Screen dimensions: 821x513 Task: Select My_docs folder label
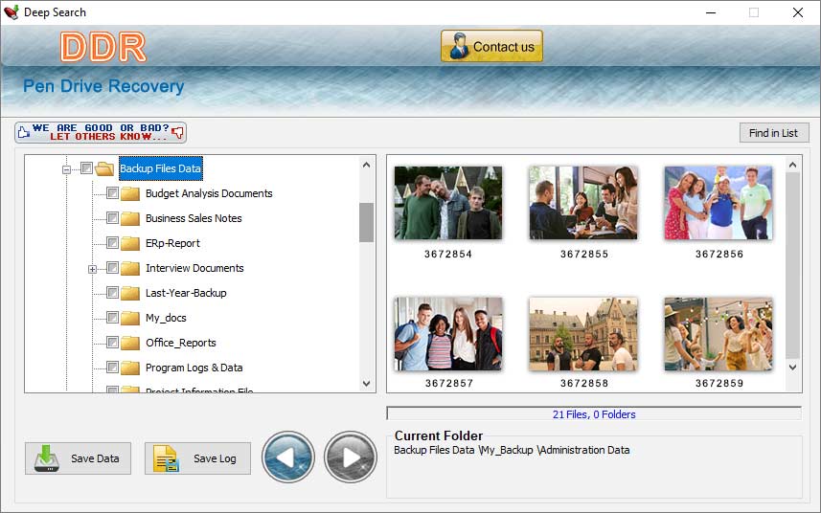coord(166,318)
